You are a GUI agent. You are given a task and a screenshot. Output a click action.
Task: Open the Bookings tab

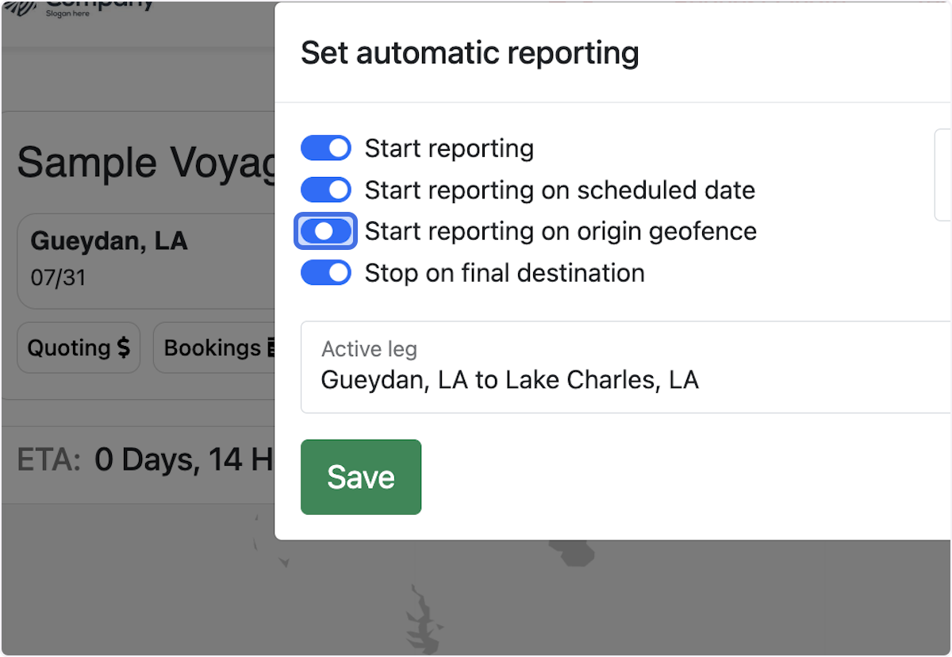(x=230, y=348)
